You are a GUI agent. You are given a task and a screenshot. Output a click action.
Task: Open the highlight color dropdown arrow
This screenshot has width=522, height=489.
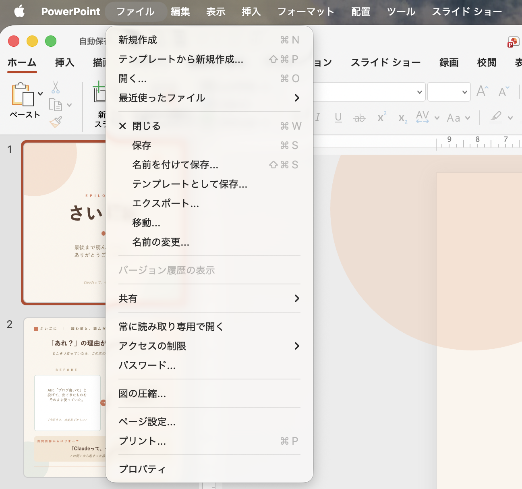coord(510,118)
